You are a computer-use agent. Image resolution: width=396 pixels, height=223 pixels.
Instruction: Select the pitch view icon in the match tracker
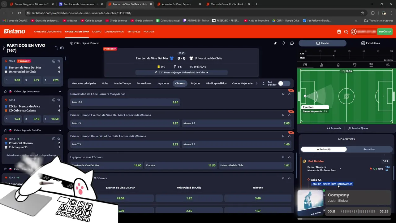(x=305, y=65)
